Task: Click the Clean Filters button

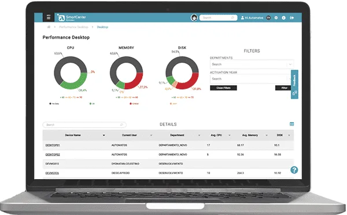Action: 223,88
